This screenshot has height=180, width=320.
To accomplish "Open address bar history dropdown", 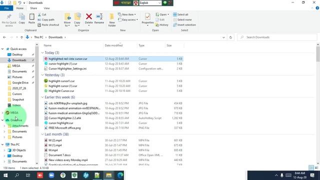I will pos(223,37).
